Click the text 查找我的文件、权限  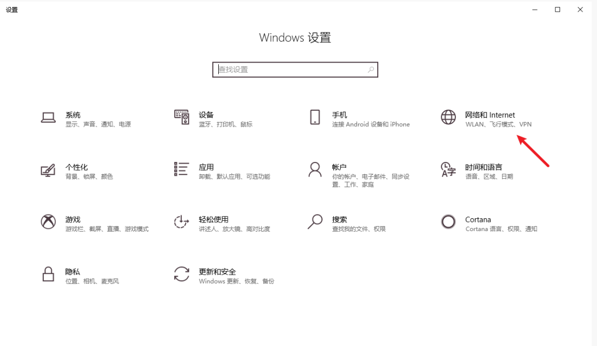pos(358,229)
